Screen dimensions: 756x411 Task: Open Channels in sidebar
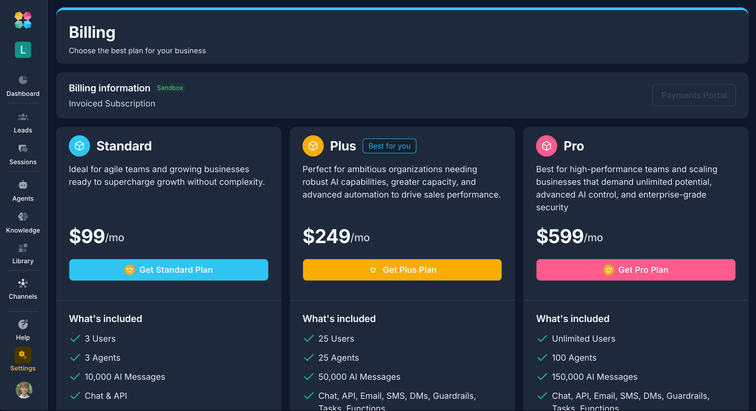(23, 283)
